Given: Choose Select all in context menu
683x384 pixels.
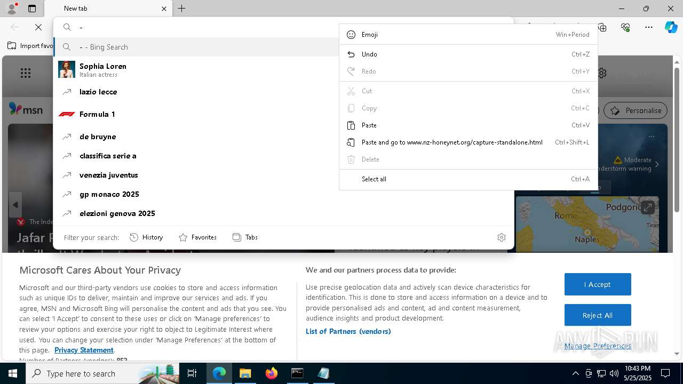Looking at the screenshot, I should click(x=468, y=179).
